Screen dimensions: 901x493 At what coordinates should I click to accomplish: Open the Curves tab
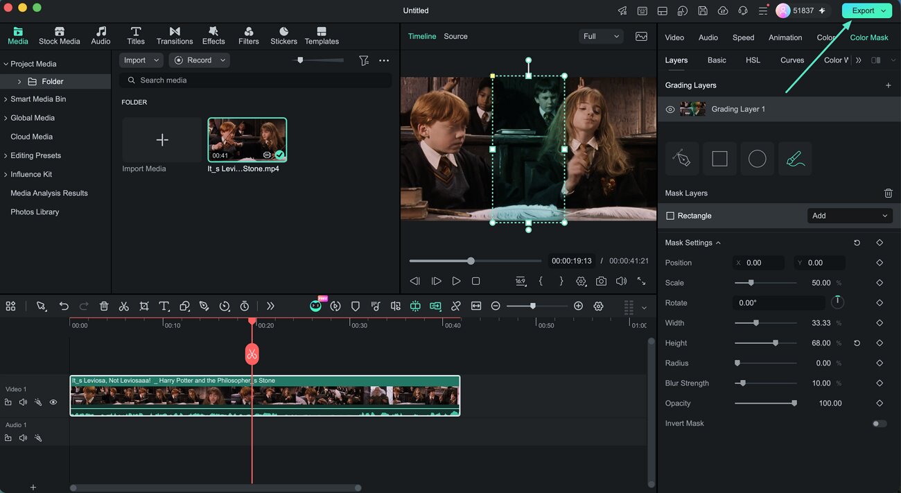(792, 60)
